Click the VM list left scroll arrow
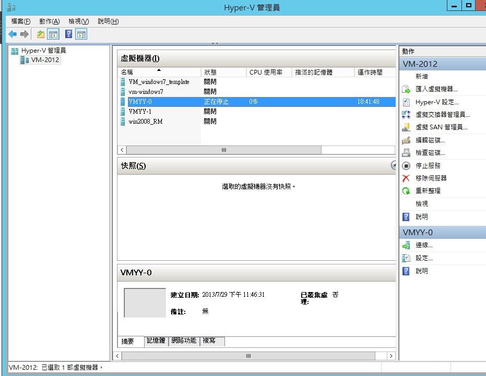This screenshot has width=486, height=376. tap(122, 150)
